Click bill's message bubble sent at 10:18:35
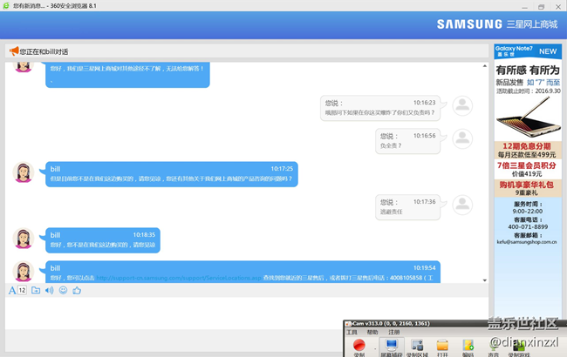 pos(103,240)
